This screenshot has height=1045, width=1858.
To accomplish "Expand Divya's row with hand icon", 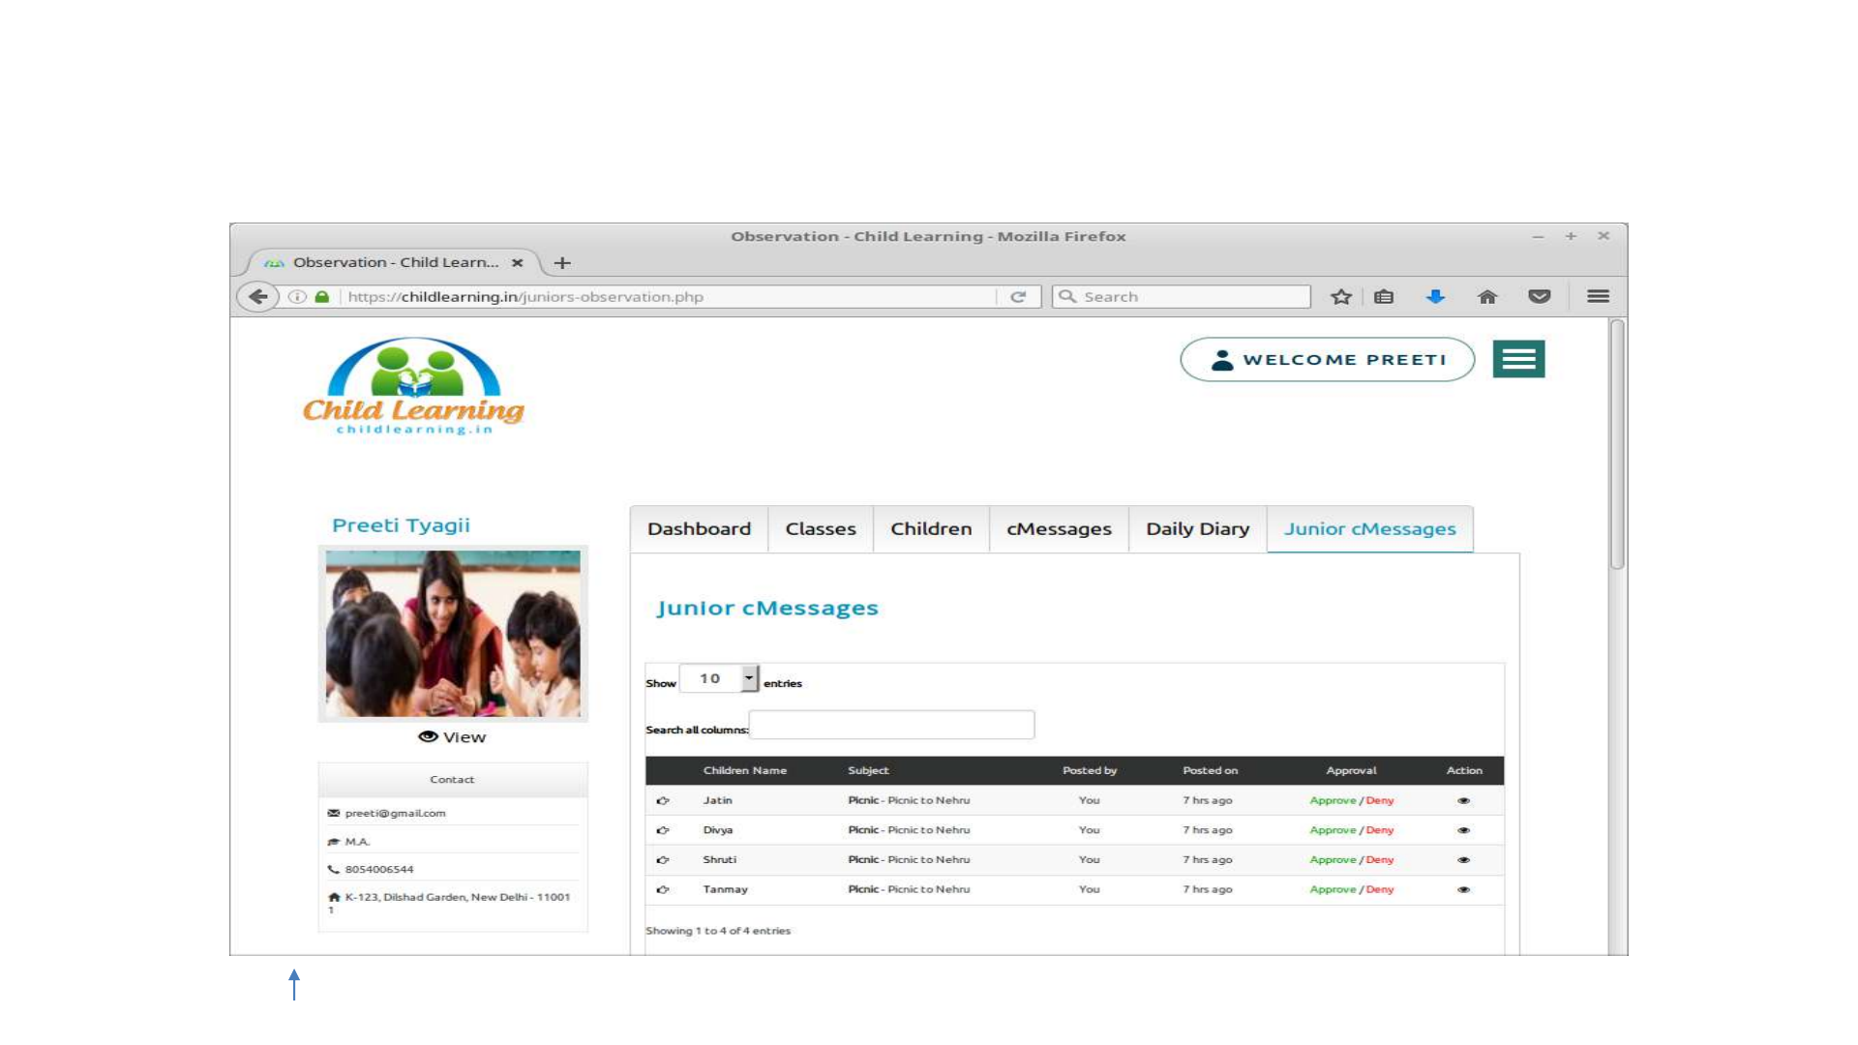I will click(x=663, y=830).
